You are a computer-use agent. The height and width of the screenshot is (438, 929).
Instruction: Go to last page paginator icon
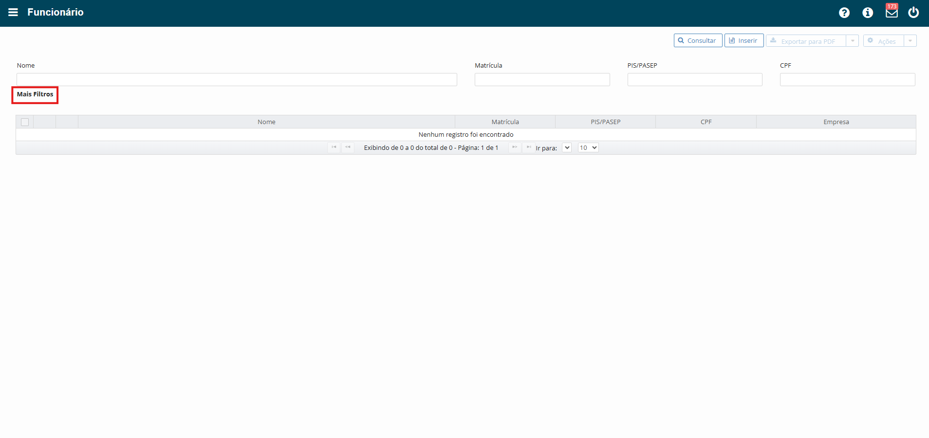(528, 147)
